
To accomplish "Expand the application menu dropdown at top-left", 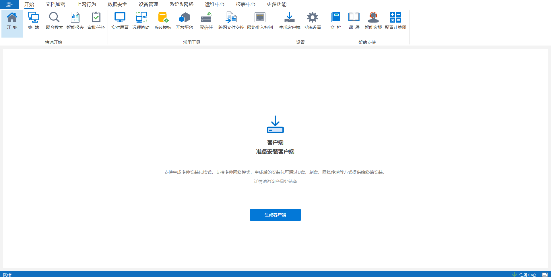I will (9, 4).
